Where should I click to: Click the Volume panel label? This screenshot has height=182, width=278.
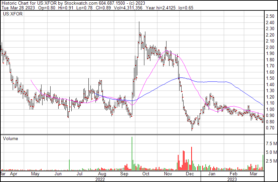10,138
